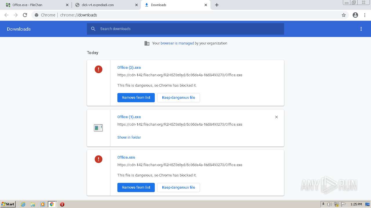
Task: Remove Office (1).exe from the list
Action: 277,117
